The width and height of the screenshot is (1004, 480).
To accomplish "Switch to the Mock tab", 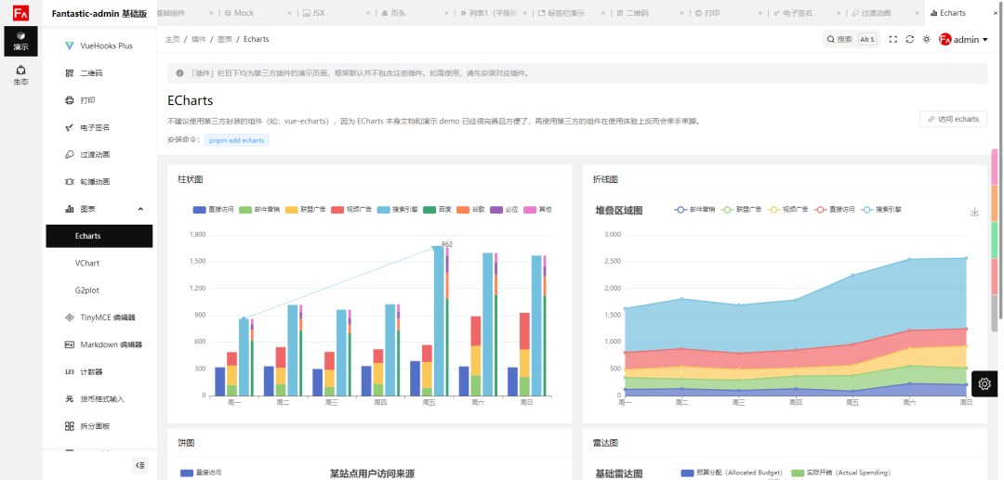I will 238,13.
